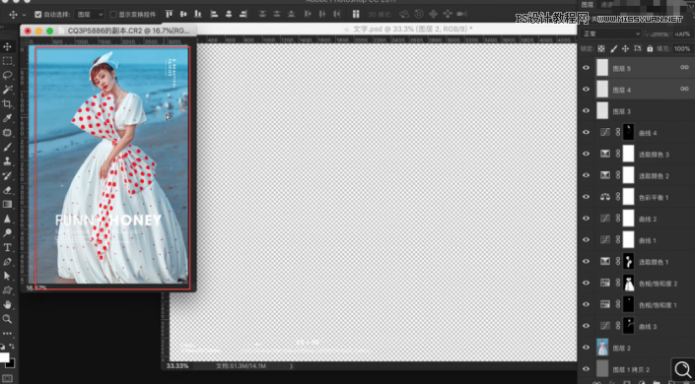
Task: Select the 曲线 2 adjustment layer
Action: click(x=637, y=219)
